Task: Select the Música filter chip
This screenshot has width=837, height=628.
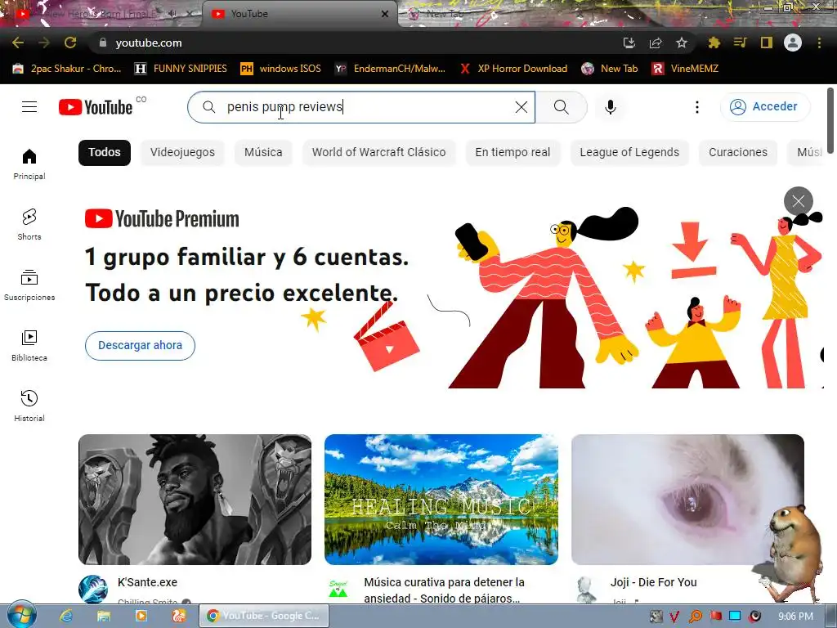Action: 263,152
